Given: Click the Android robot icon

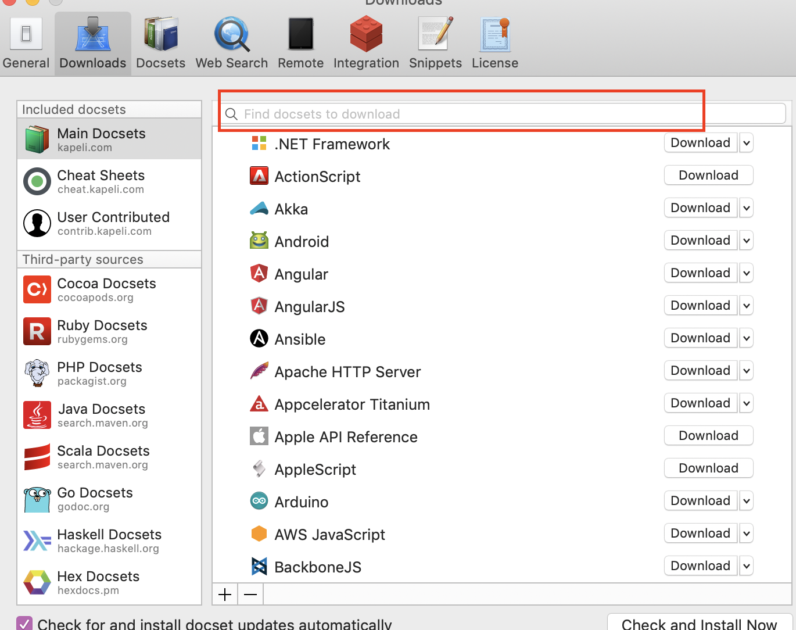Looking at the screenshot, I should [259, 241].
